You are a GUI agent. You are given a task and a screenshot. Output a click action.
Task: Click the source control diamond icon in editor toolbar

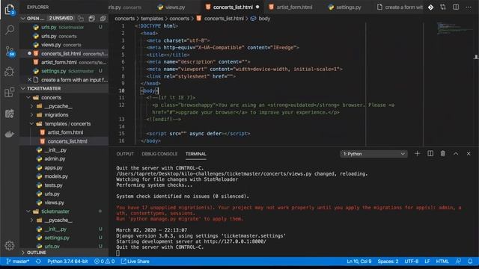[x=430, y=7]
